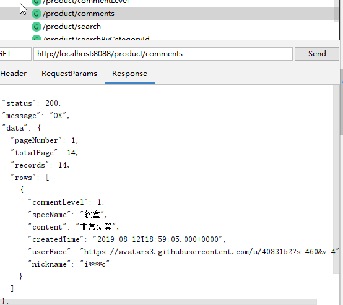343x305 pixels.
Task: Click the createdTime timestamp value
Action: pyautogui.click(x=158, y=239)
